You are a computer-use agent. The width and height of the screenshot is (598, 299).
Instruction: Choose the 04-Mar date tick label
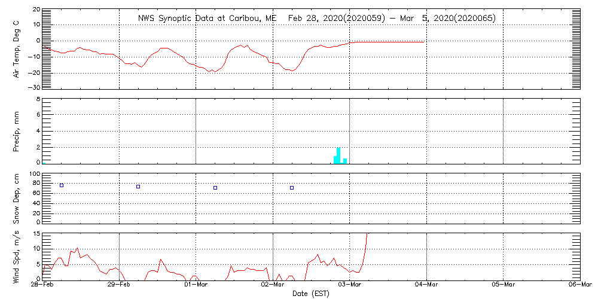point(426,285)
